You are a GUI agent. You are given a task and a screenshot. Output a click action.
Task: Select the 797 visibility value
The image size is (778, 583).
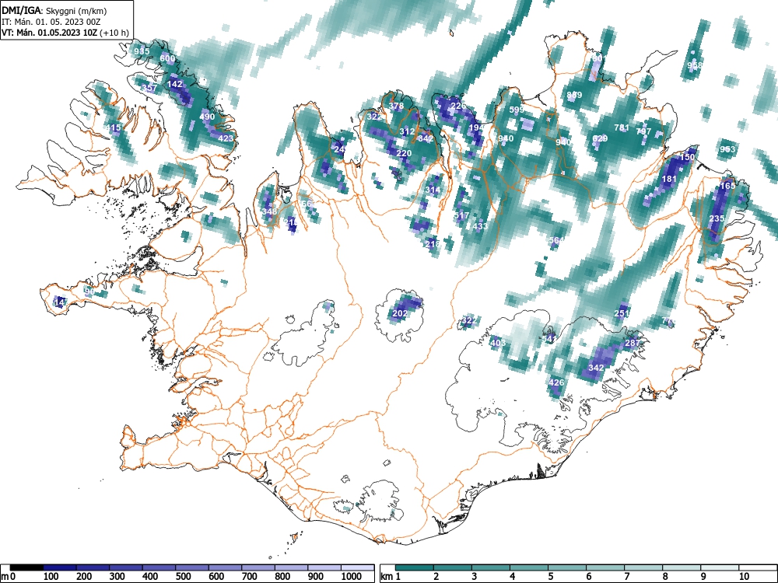643,131
